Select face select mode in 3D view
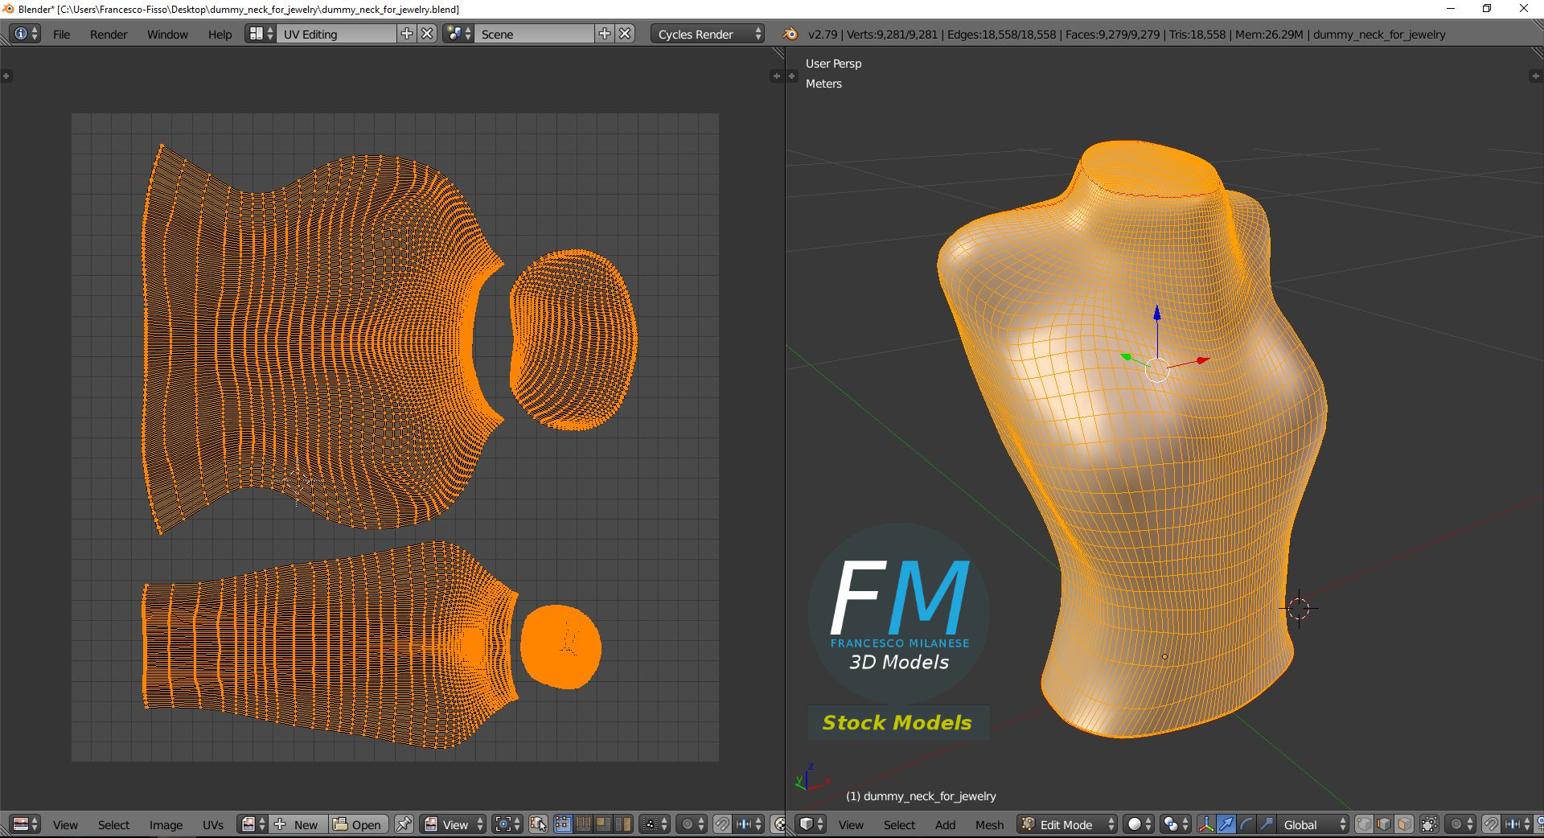This screenshot has width=1544, height=838. point(1404,824)
